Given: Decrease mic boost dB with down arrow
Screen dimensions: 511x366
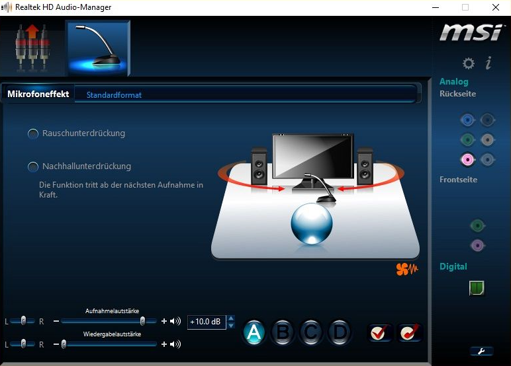Looking at the screenshot, I should [231, 325].
